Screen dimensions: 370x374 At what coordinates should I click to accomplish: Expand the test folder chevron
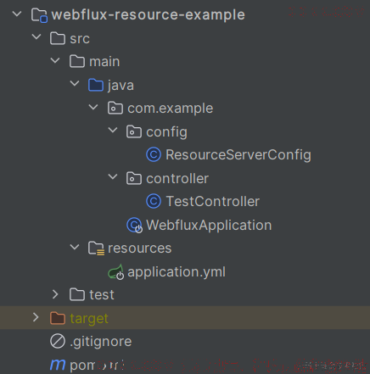point(55,294)
